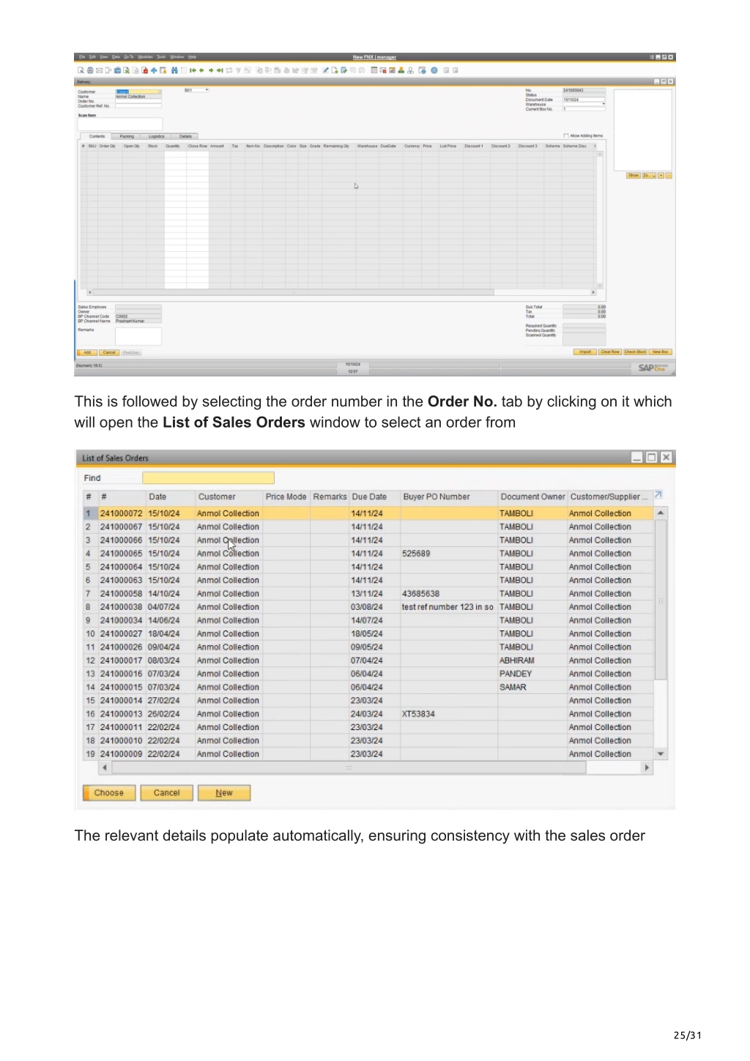
Task: Click the Delivery grid horizontal scrollbar
Action: [x=293, y=292]
